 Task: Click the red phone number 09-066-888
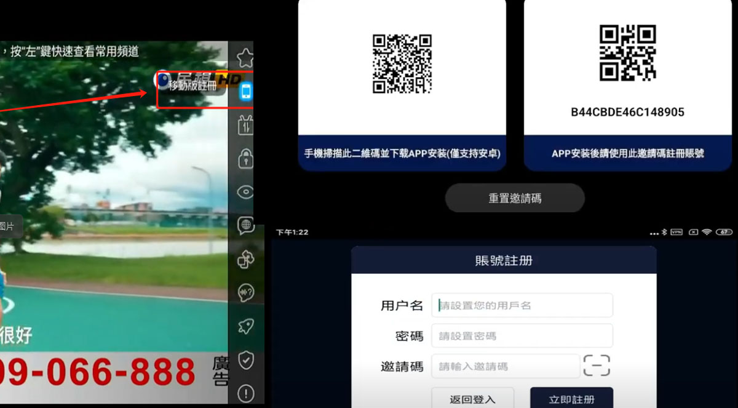(97, 372)
